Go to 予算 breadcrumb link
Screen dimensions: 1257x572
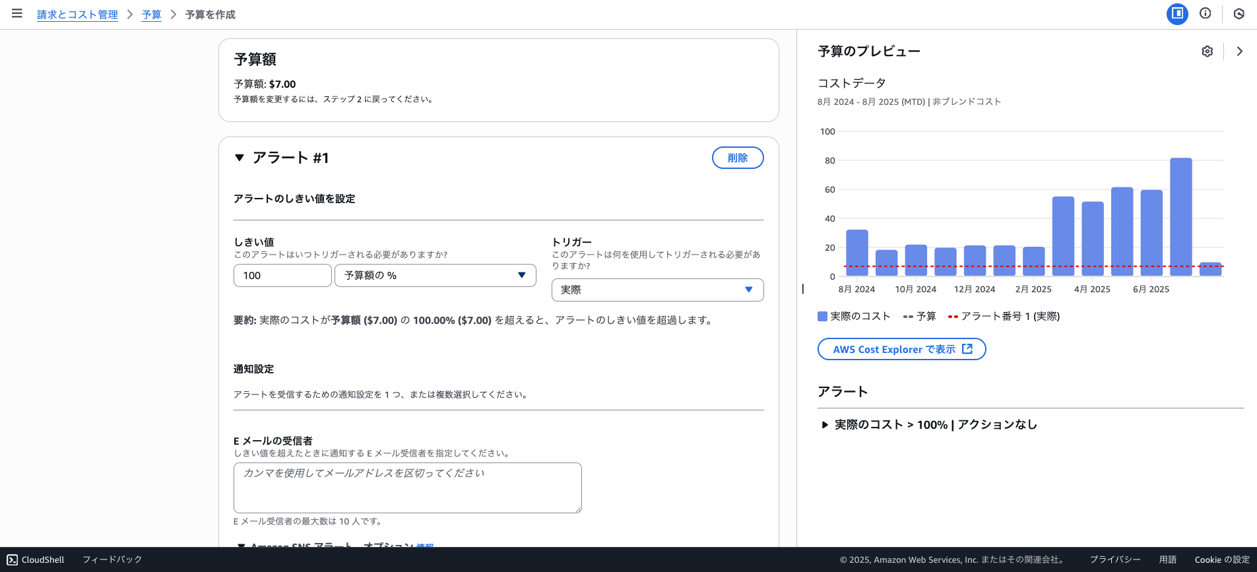(152, 15)
